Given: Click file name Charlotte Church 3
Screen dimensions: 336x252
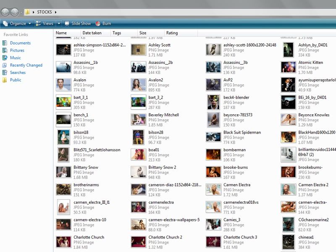Looking at the screenshot, I should click(240, 237).
